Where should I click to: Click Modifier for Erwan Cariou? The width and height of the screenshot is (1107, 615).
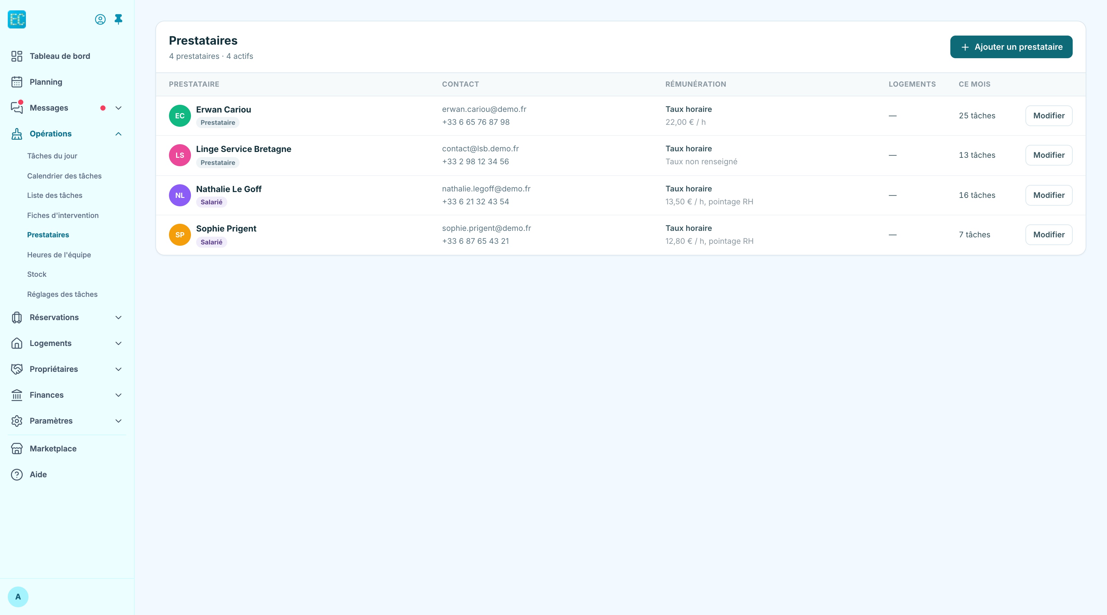click(x=1048, y=116)
